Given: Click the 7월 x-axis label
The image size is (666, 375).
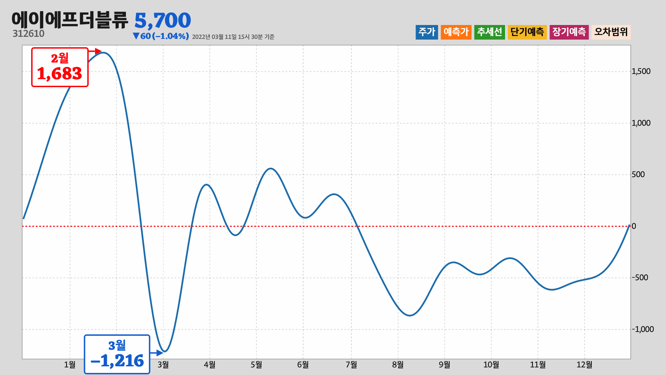Looking at the screenshot, I should click(351, 365).
